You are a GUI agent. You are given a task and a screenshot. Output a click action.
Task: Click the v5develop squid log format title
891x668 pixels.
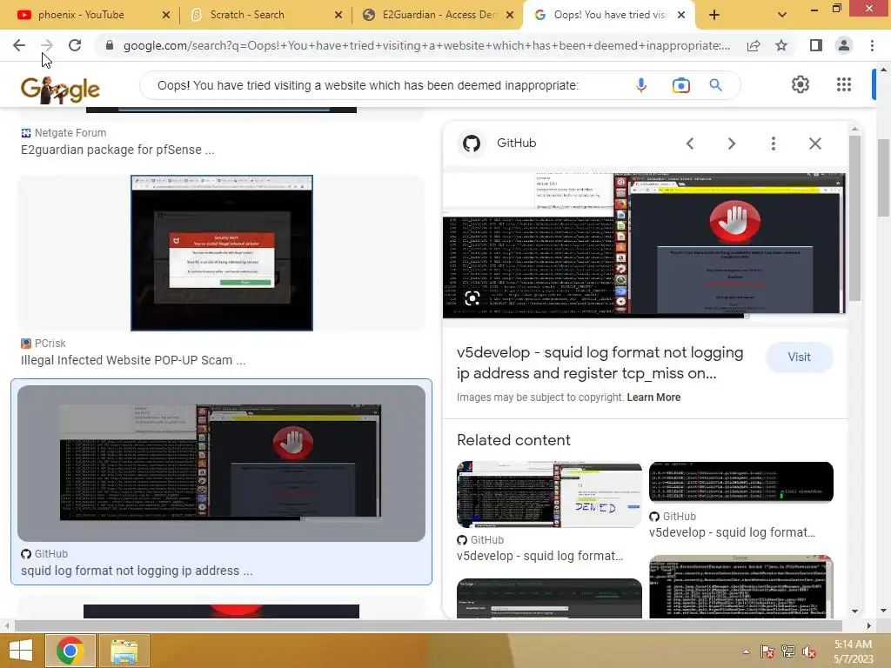tap(600, 363)
